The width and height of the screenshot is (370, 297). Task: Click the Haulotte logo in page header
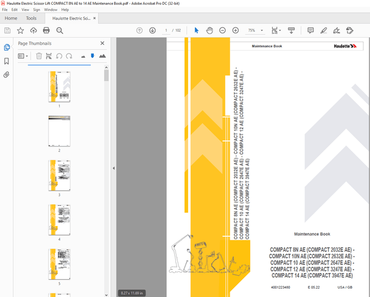pos(345,46)
